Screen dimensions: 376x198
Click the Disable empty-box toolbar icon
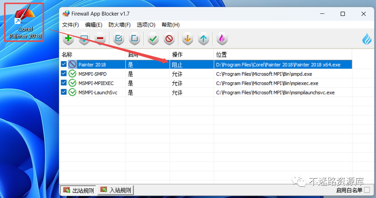click(x=134, y=39)
